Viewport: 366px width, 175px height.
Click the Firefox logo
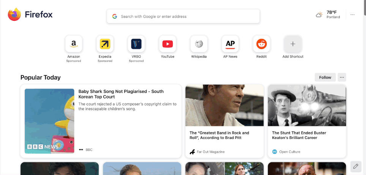pos(14,14)
